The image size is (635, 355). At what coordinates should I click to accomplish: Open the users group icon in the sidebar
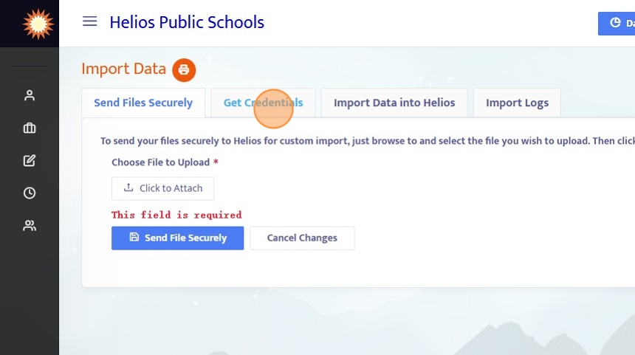[29, 225]
